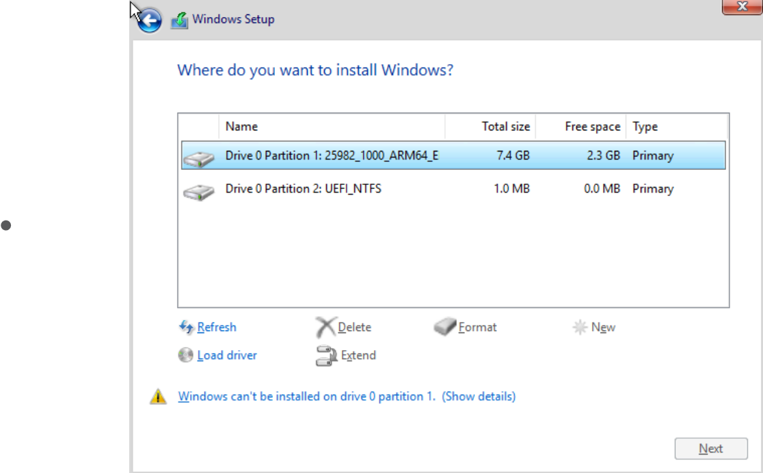Click the Load driver disc icon
Screen dimensions: 763x473
185,356
